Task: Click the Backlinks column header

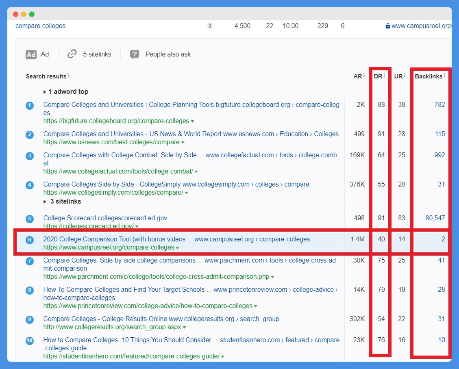Action: pyautogui.click(x=429, y=76)
